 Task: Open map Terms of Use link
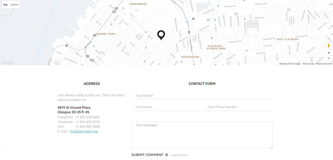pos(308,64)
